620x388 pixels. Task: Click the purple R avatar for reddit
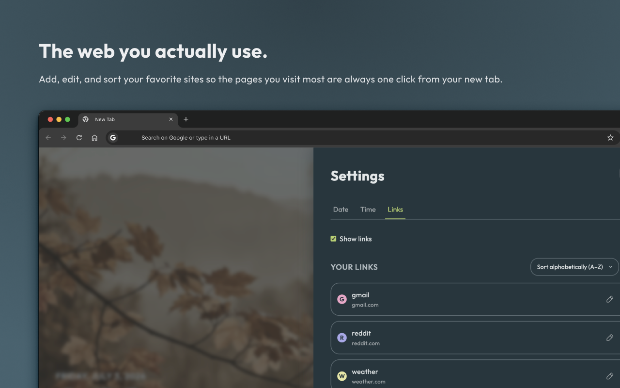click(342, 338)
